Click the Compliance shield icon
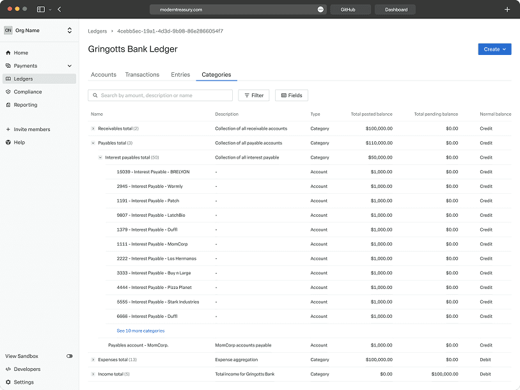520x390 pixels. point(8,92)
